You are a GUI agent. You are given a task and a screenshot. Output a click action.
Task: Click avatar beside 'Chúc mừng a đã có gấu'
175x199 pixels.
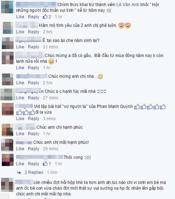7,58
